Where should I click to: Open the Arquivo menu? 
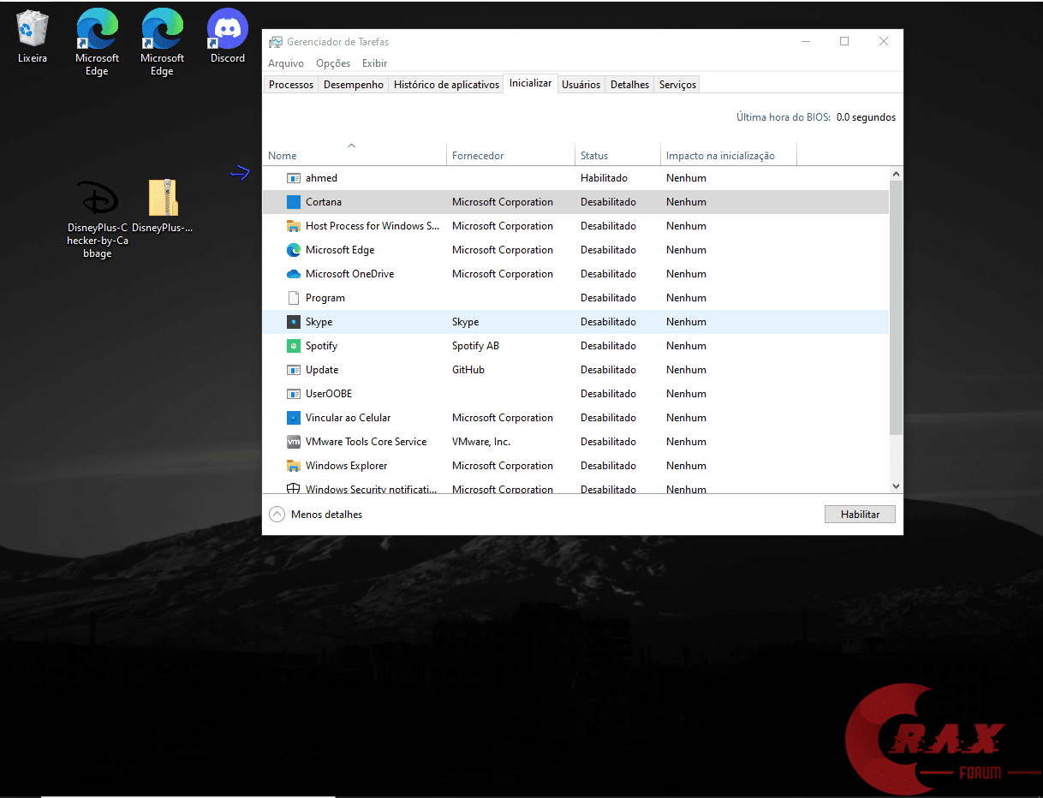click(286, 63)
